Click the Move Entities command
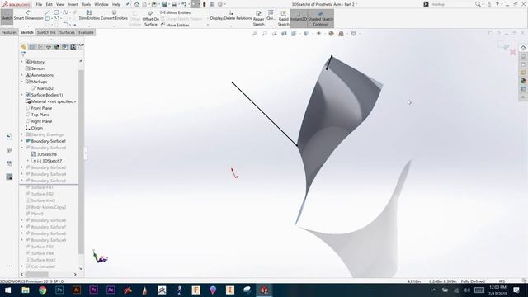 [x=175, y=25]
